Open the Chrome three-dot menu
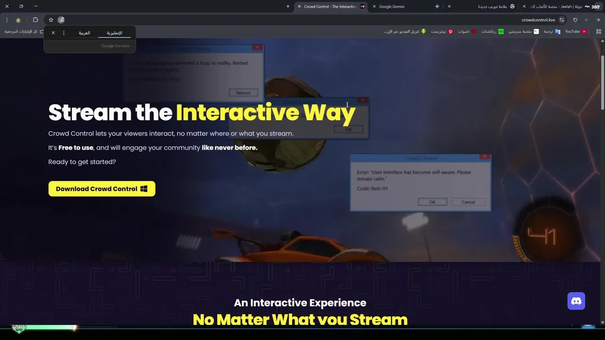The width and height of the screenshot is (605, 340). 7,20
